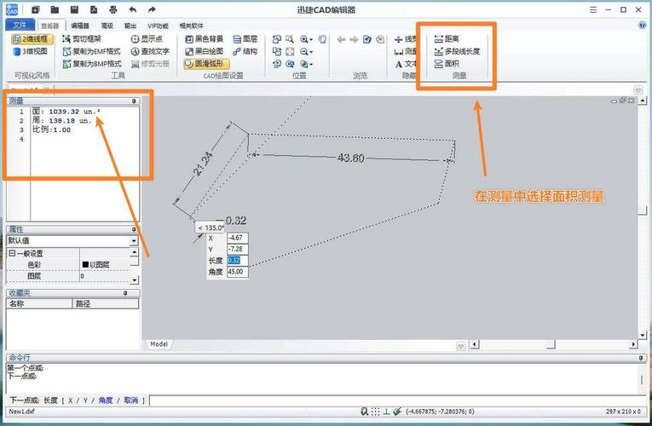Open the 文件 file menu
652x426 pixels.
tap(19, 26)
